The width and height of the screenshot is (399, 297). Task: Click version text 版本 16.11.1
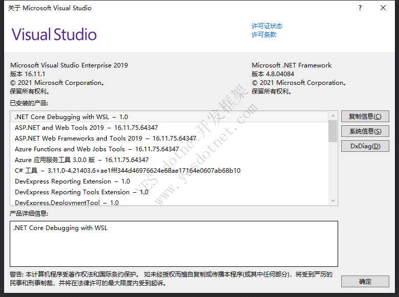28,74
